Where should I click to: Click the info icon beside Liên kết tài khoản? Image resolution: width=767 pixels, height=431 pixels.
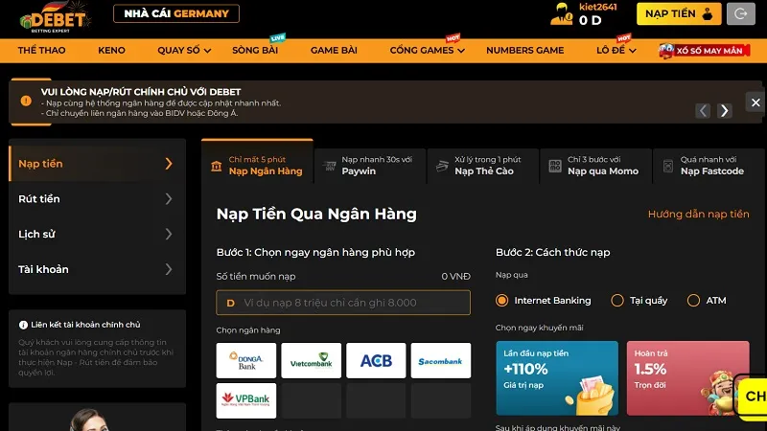tap(23, 325)
